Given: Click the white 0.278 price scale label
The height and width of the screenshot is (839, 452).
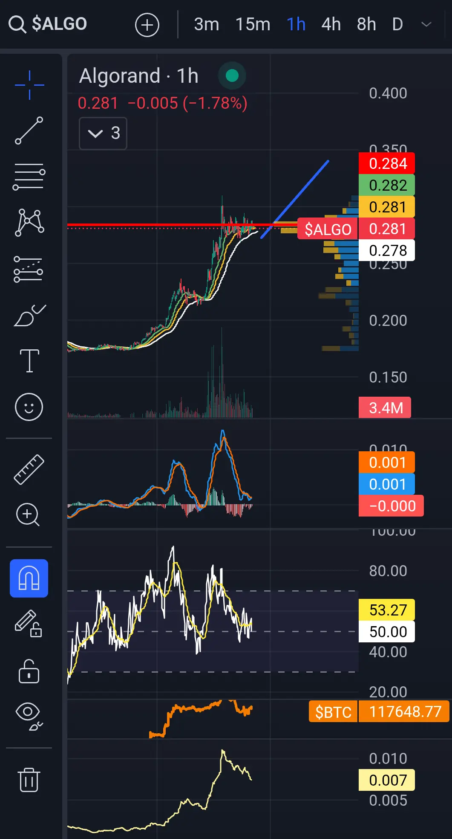Looking at the screenshot, I should coord(387,250).
